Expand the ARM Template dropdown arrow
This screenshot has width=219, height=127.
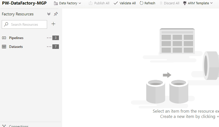[x=211, y=3]
